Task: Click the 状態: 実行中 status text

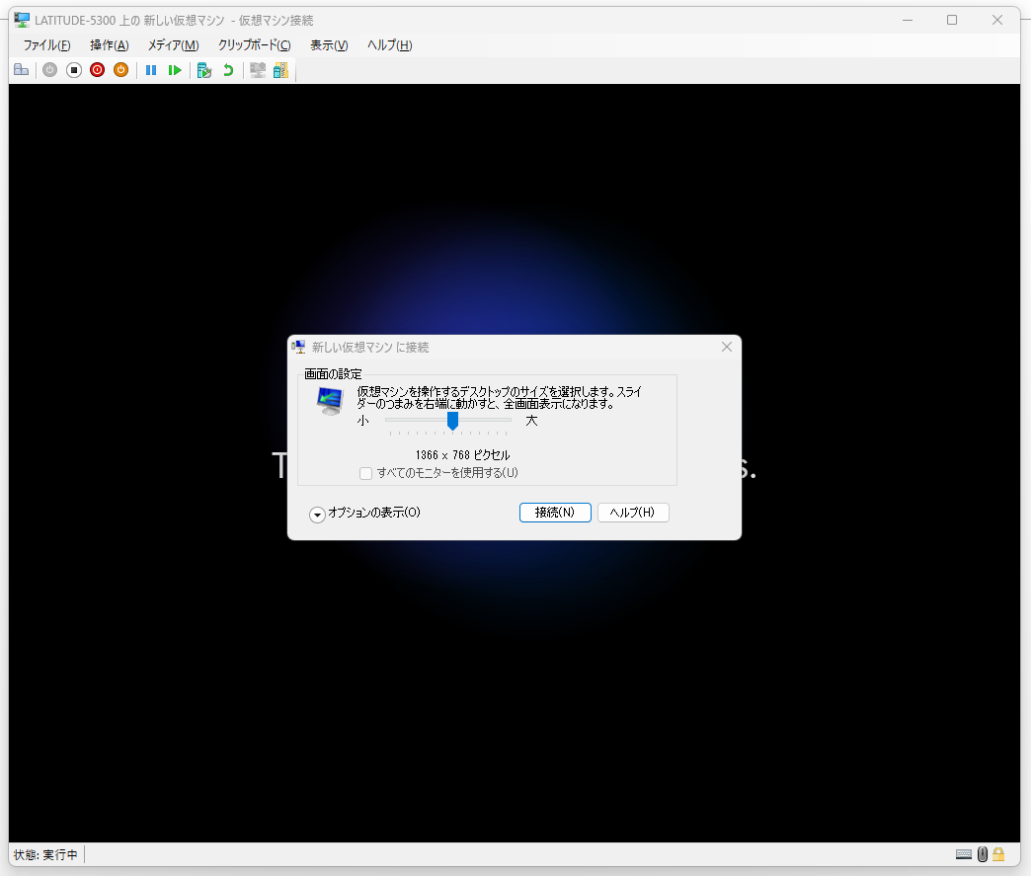Action: pos(45,854)
